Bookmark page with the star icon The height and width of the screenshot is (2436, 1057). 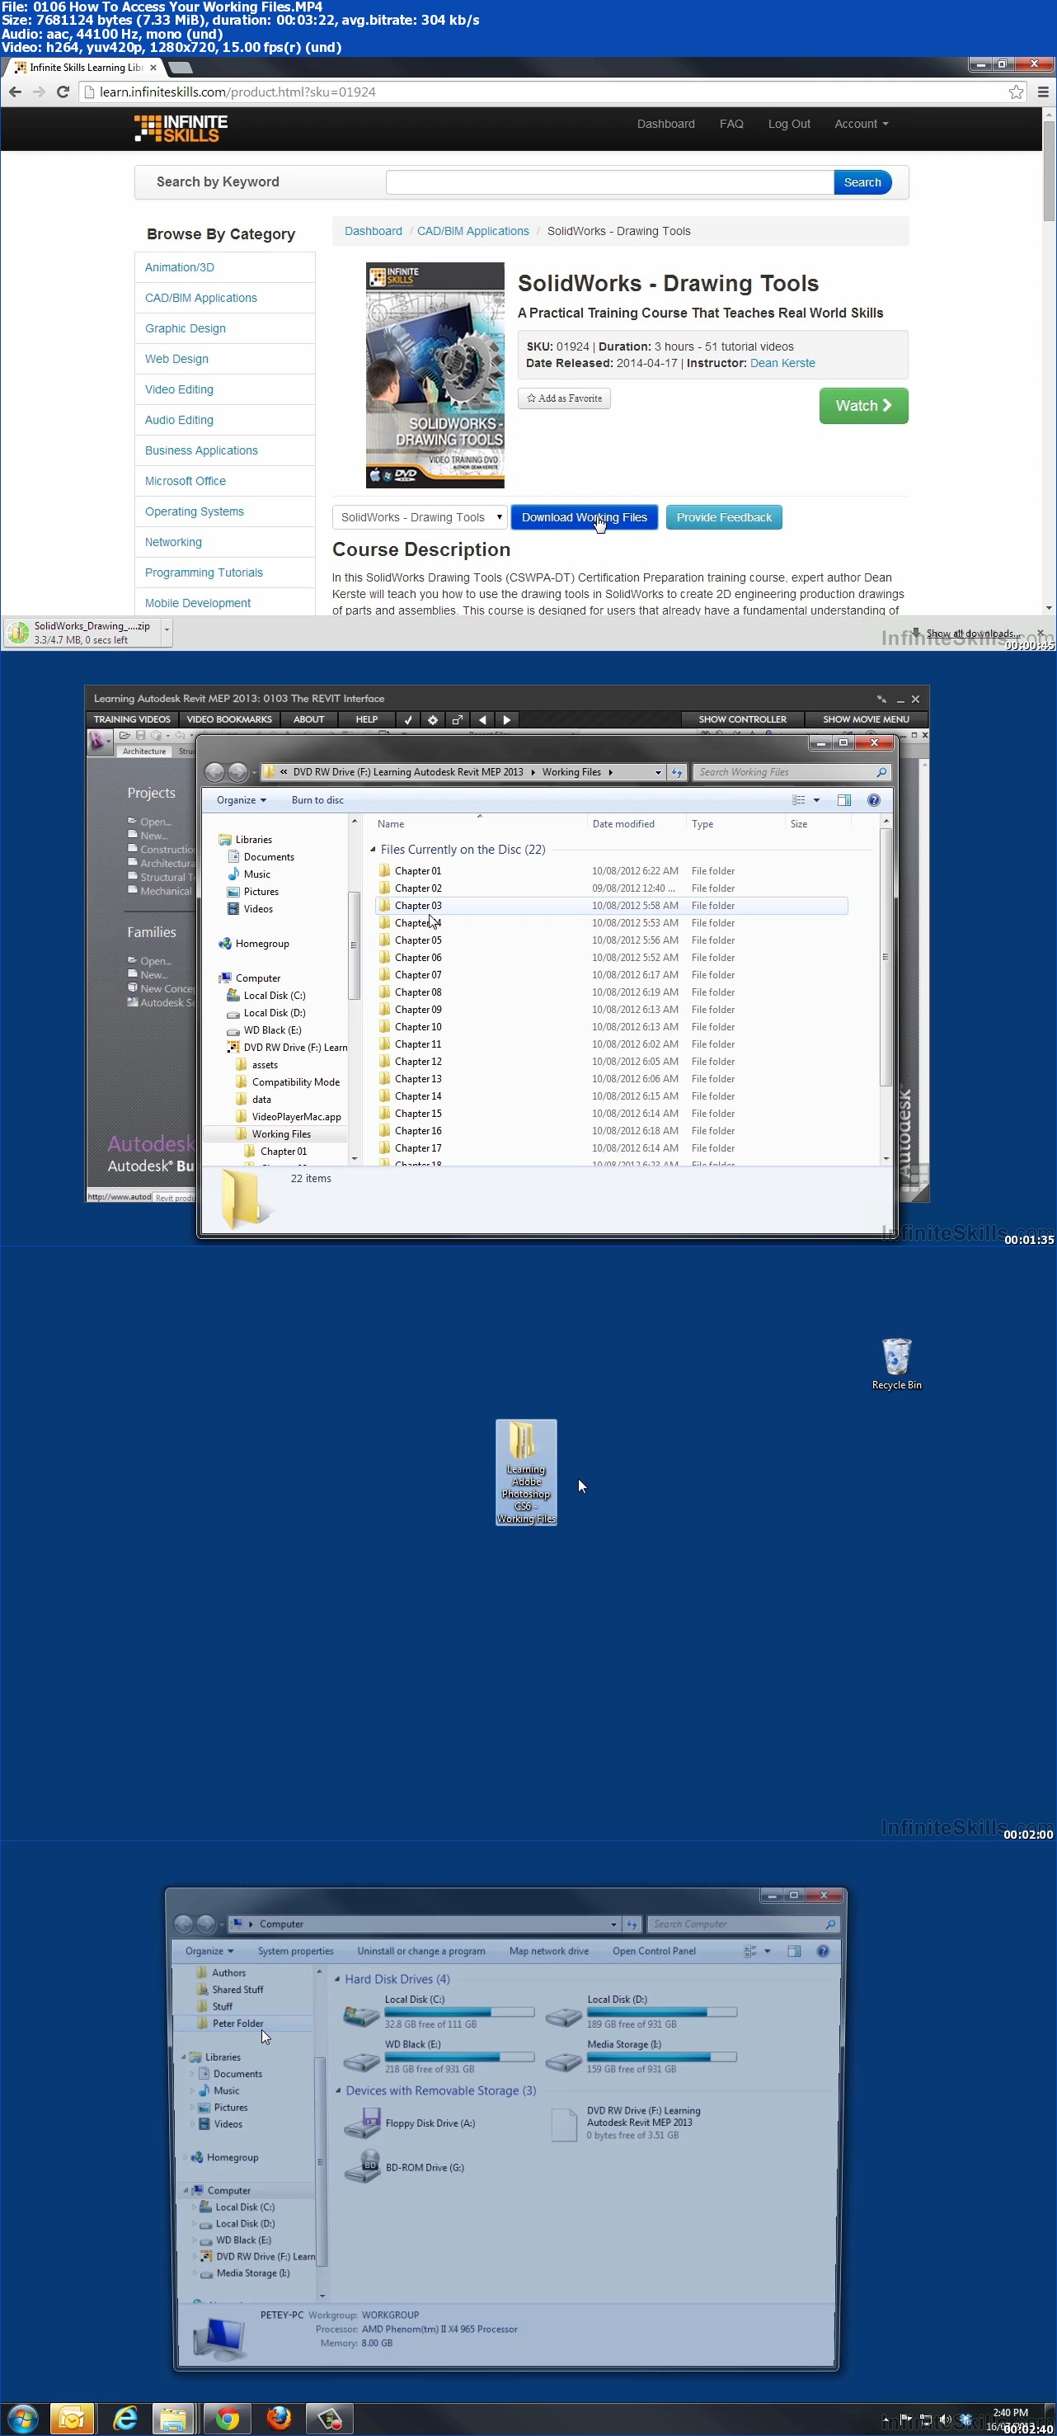point(1016,92)
